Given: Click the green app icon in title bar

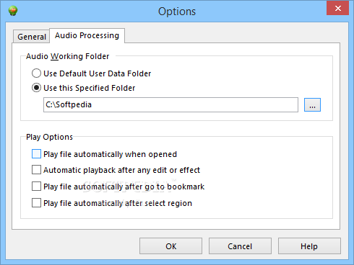Looking at the screenshot, I should pyautogui.click(x=13, y=11).
